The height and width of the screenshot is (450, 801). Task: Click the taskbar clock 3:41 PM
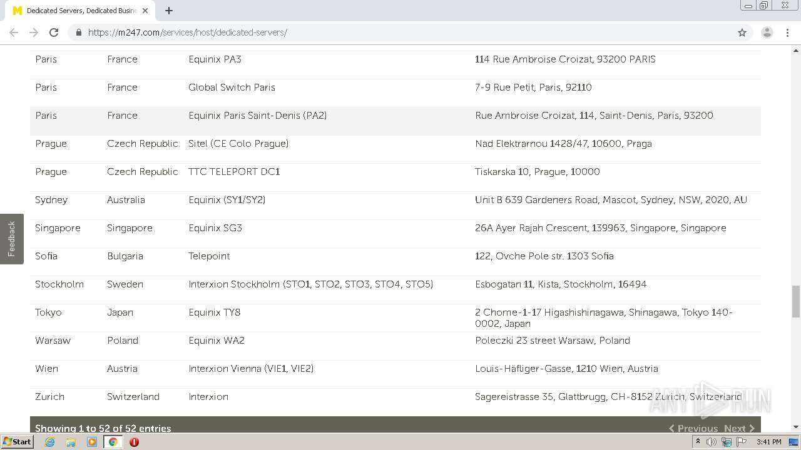click(768, 442)
